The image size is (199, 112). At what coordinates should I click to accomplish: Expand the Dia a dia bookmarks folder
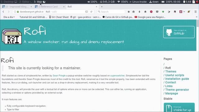click(x=9, y=17)
